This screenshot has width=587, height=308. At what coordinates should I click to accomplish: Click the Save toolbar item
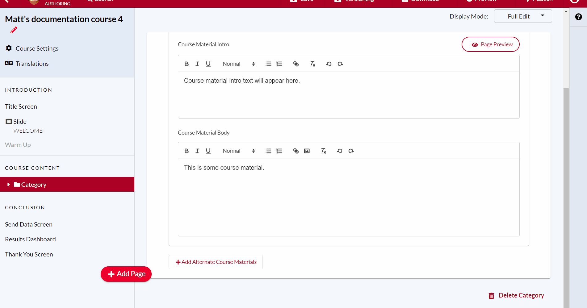tap(303, 1)
